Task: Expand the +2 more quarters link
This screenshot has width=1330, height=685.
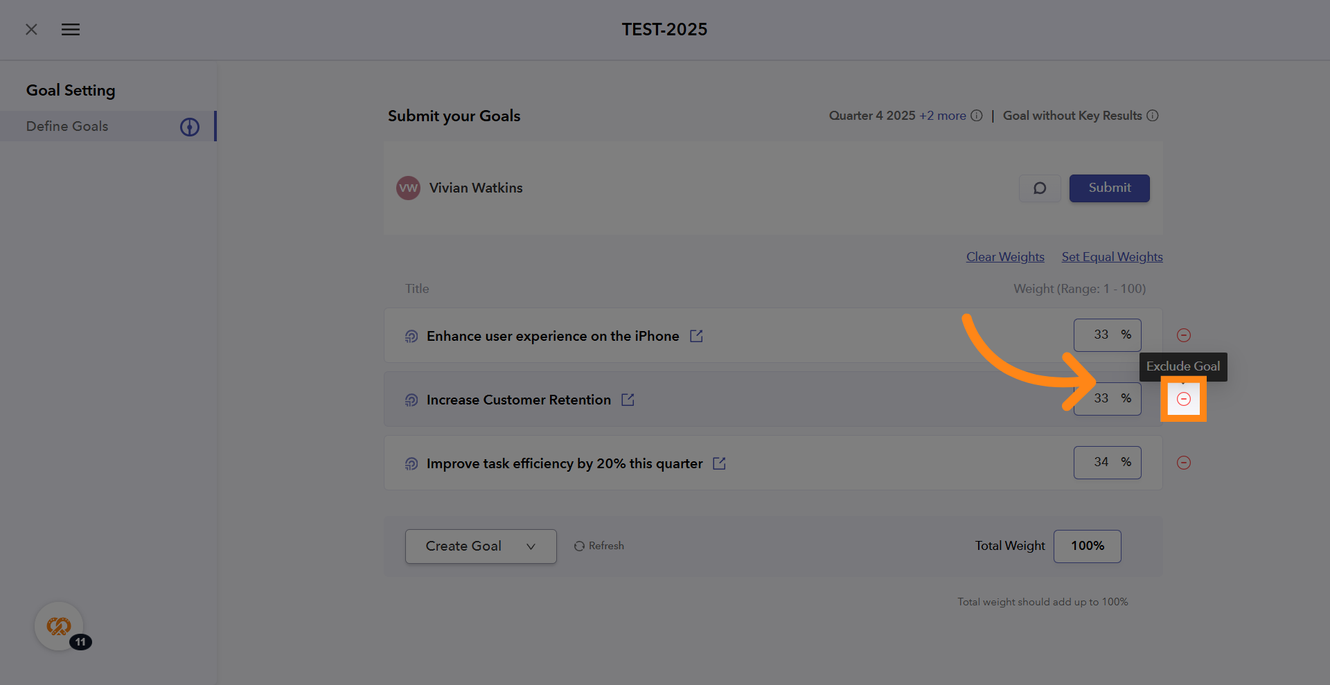Action: [x=942, y=116]
